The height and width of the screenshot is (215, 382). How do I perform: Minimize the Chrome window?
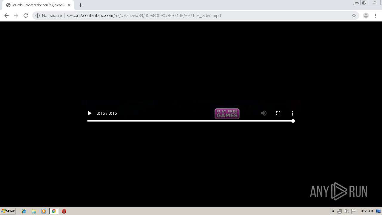click(357, 3)
